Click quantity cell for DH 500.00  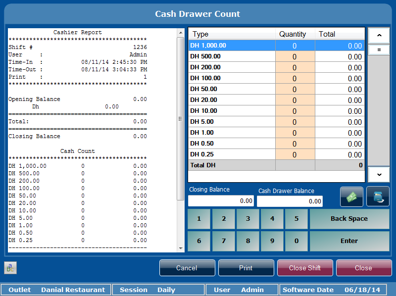tap(295, 56)
